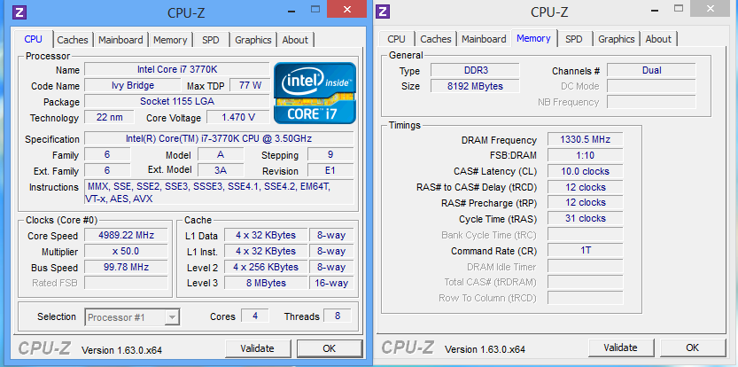Click the Code Name value Ivy Bridge
The image size is (738, 367).
point(132,85)
